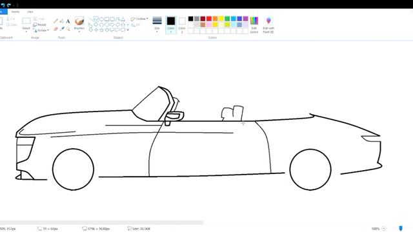Open the Select dropdown arrow
The width and height of the screenshot is (413, 232).
pyautogui.click(x=26, y=32)
